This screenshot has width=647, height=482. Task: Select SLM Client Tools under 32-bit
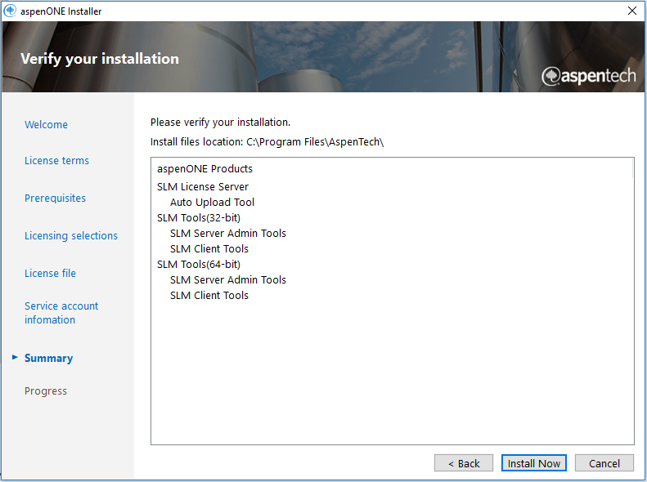click(x=209, y=249)
